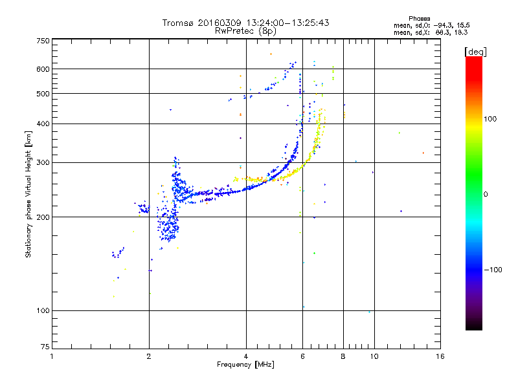Click the x-axis tick label '1'
Screen dimensions: 518x388
pyautogui.click(x=52, y=356)
